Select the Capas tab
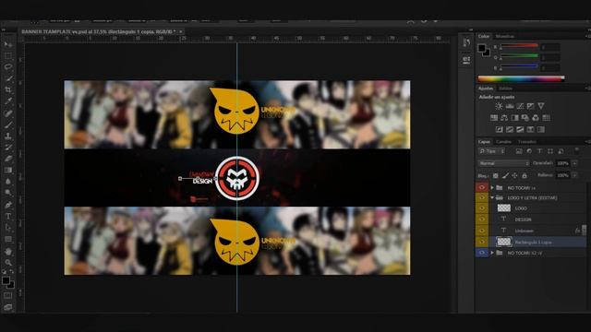The image size is (591, 332). (x=484, y=142)
